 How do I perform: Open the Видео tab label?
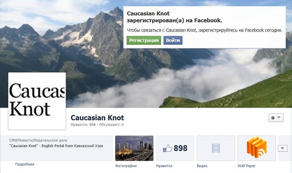tap(202, 166)
